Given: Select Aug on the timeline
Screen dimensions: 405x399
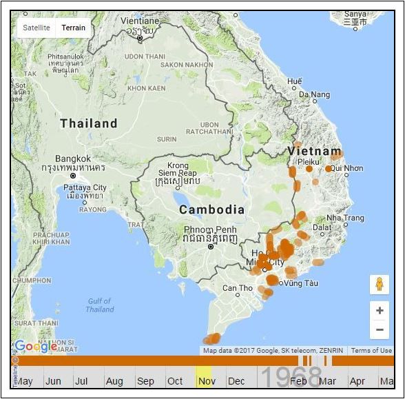Looking at the screenshot, I should [x=114, y=381].
